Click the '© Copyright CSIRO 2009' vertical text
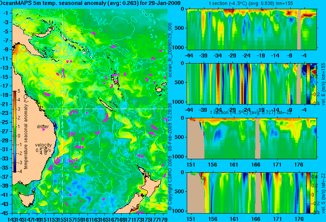The height and width of the screenshot is (222, 326). tap(170, 183)
